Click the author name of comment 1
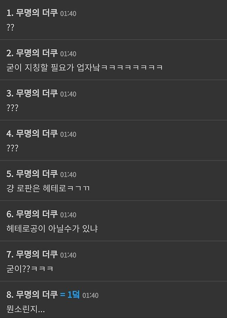 click(37, 13)
